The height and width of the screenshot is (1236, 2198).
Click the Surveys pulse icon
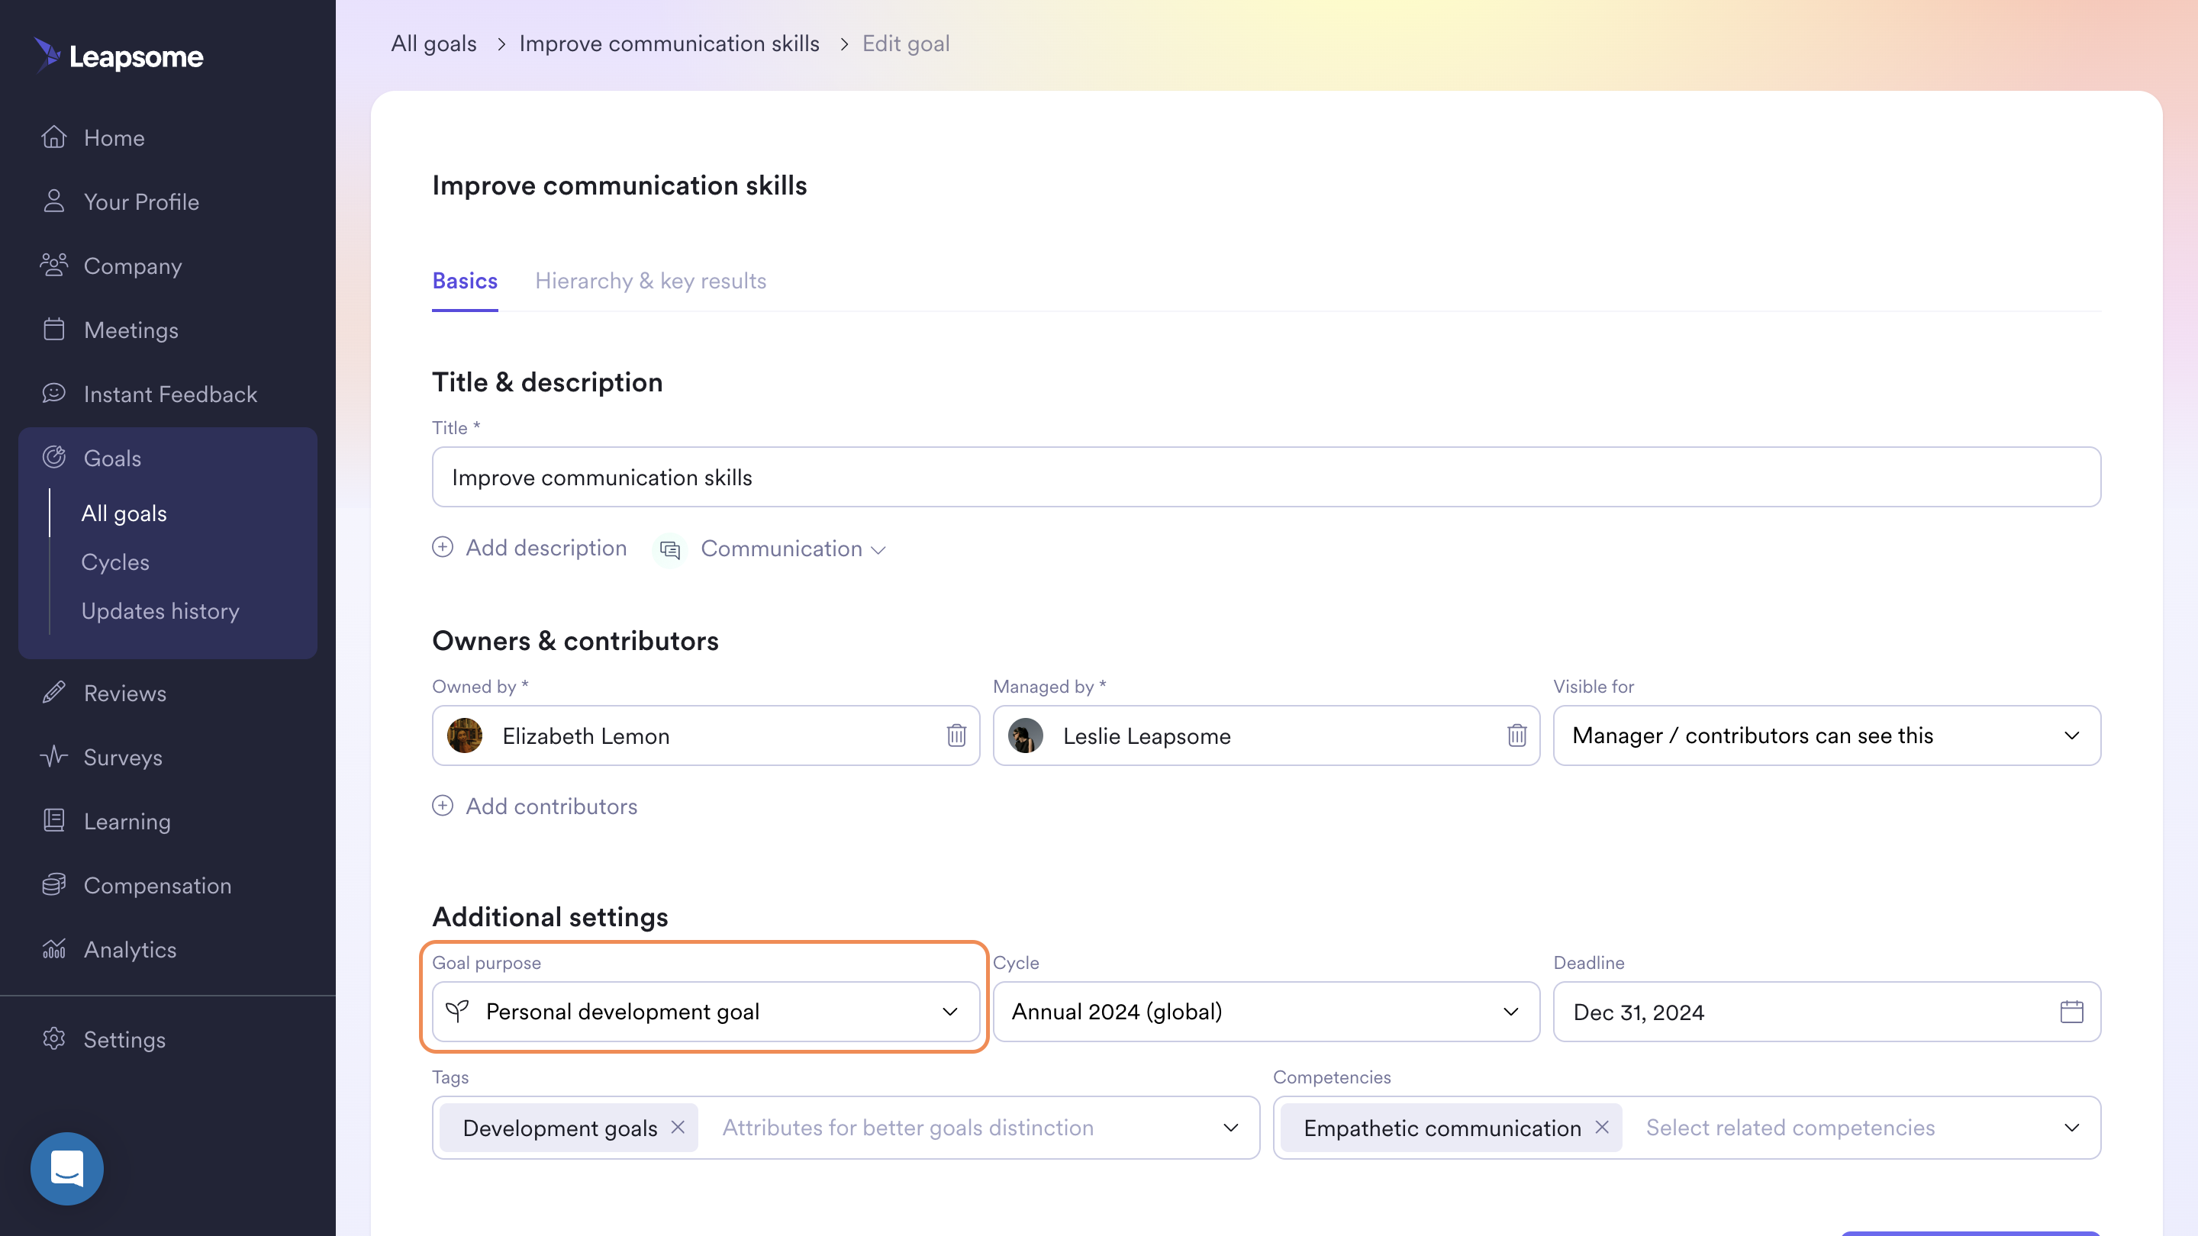53,757
